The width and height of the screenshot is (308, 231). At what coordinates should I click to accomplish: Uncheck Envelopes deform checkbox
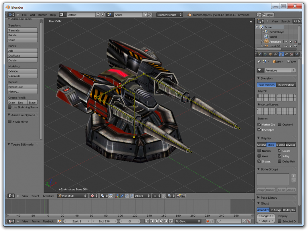pyautogui.click(x=259, y=130)
